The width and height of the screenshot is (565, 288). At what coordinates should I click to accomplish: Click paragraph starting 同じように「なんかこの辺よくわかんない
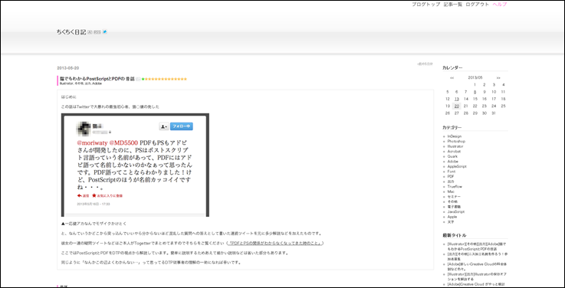point(151,263)
